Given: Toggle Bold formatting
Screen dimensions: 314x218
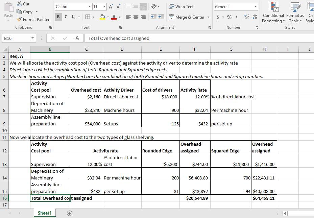Looking at the screenshot, I should tap(58, 17).
